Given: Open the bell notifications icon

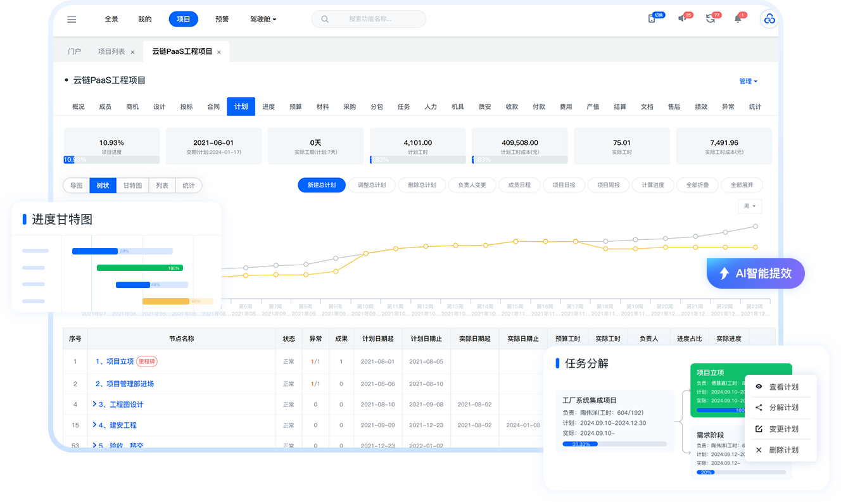Looking at the screenshot, I should pyautogui.click(x=738, y=19).
